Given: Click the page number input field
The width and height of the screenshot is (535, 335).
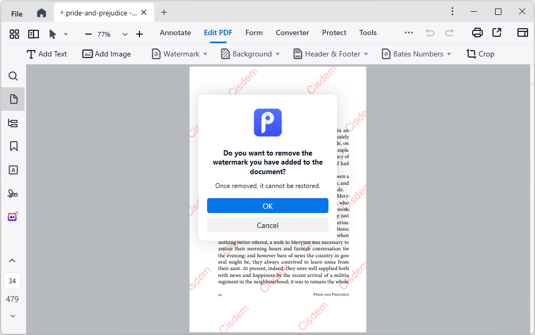Looking at the screenshot, I should pos(12,281).
